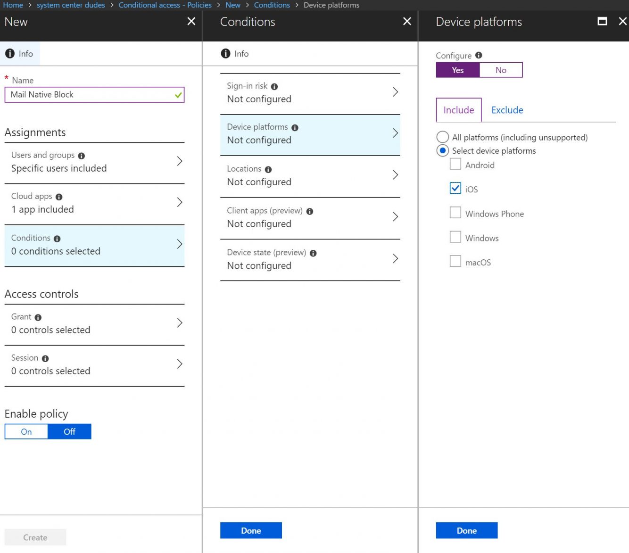Image resolution: width=629 pixels, height=553 pixels.
Task: Switch to the Exclude tab
Action: pos(507,110)
